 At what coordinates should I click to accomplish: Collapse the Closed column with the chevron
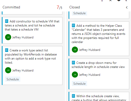(x=127, y=7)
